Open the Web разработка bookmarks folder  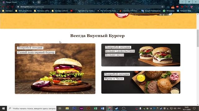[24, 11]
